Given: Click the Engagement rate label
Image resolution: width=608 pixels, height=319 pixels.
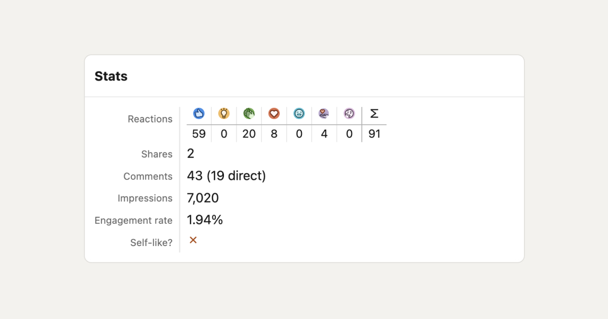Looking at the screenshot, I should (134, 220).
